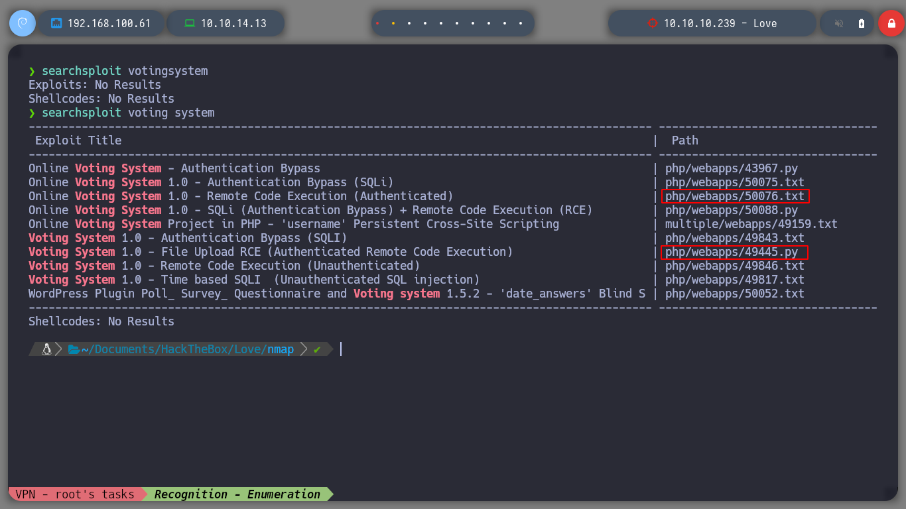
Task: Click the 'Authentication Bypass (SQLi)' exploit title
Action: click(211, 182)
